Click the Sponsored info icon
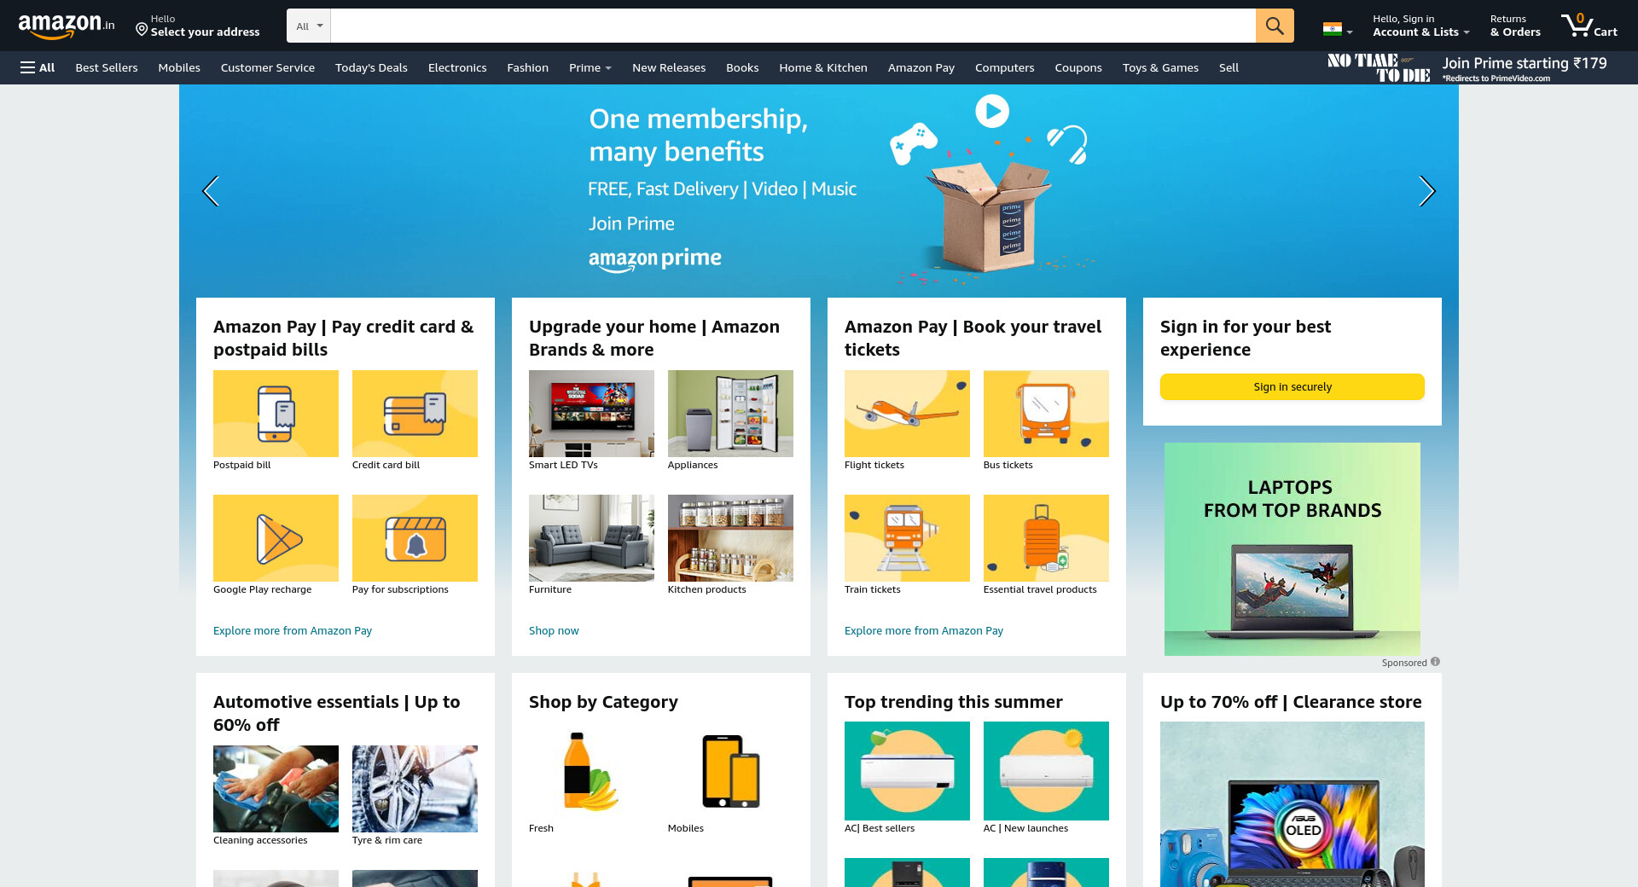 tap(1435, 662)
